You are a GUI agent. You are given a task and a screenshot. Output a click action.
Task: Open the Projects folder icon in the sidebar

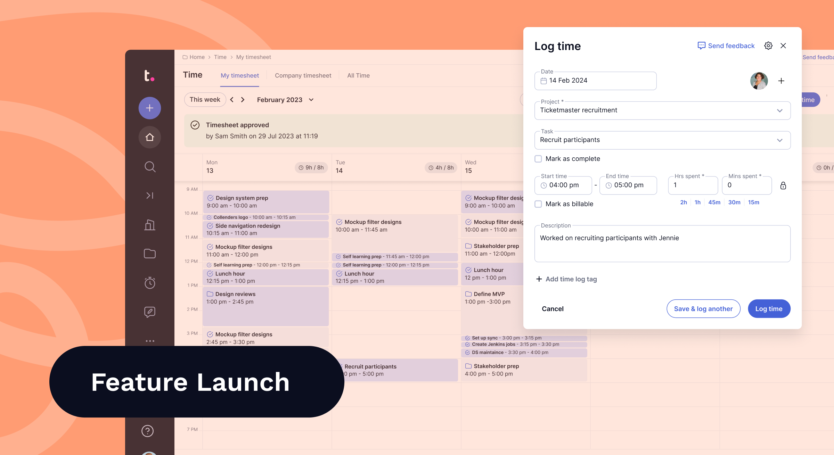149,254
